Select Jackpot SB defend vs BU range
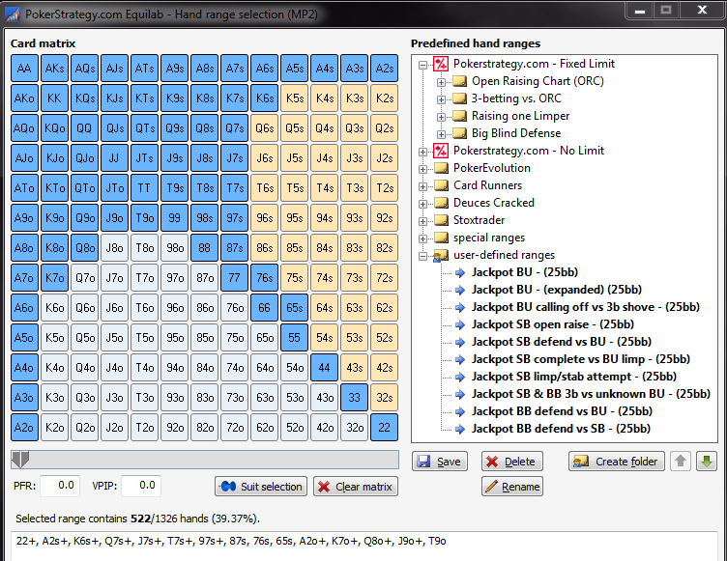Image resolution: width=727 pixels, height=561 pixels. [x=562, y=342]
